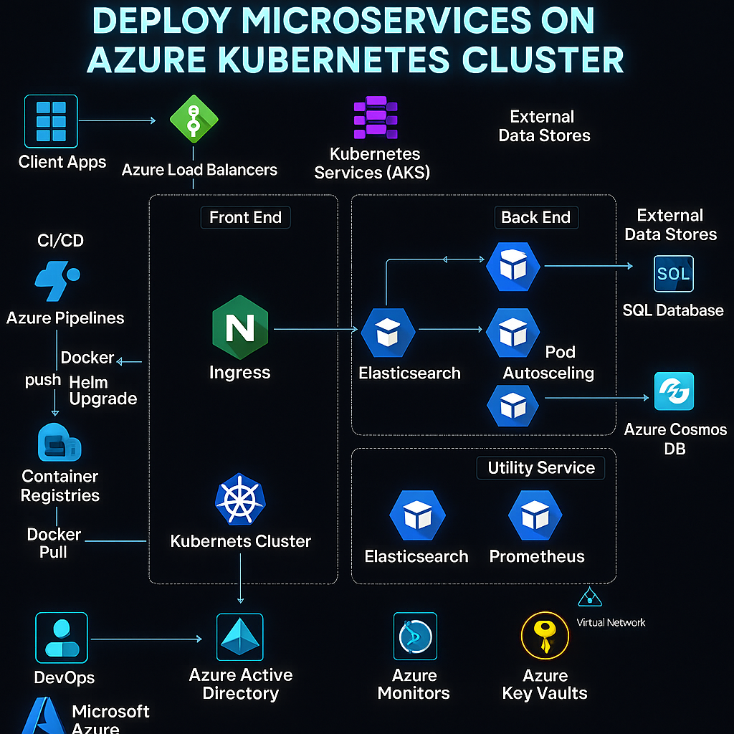734x734 pixels.
Task: Click the SQL Database label text
Action: tap(673, 310)
